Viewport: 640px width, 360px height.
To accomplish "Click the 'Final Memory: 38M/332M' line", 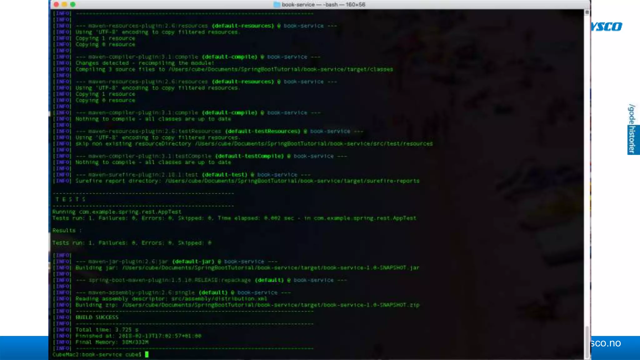I will [112, 342].
